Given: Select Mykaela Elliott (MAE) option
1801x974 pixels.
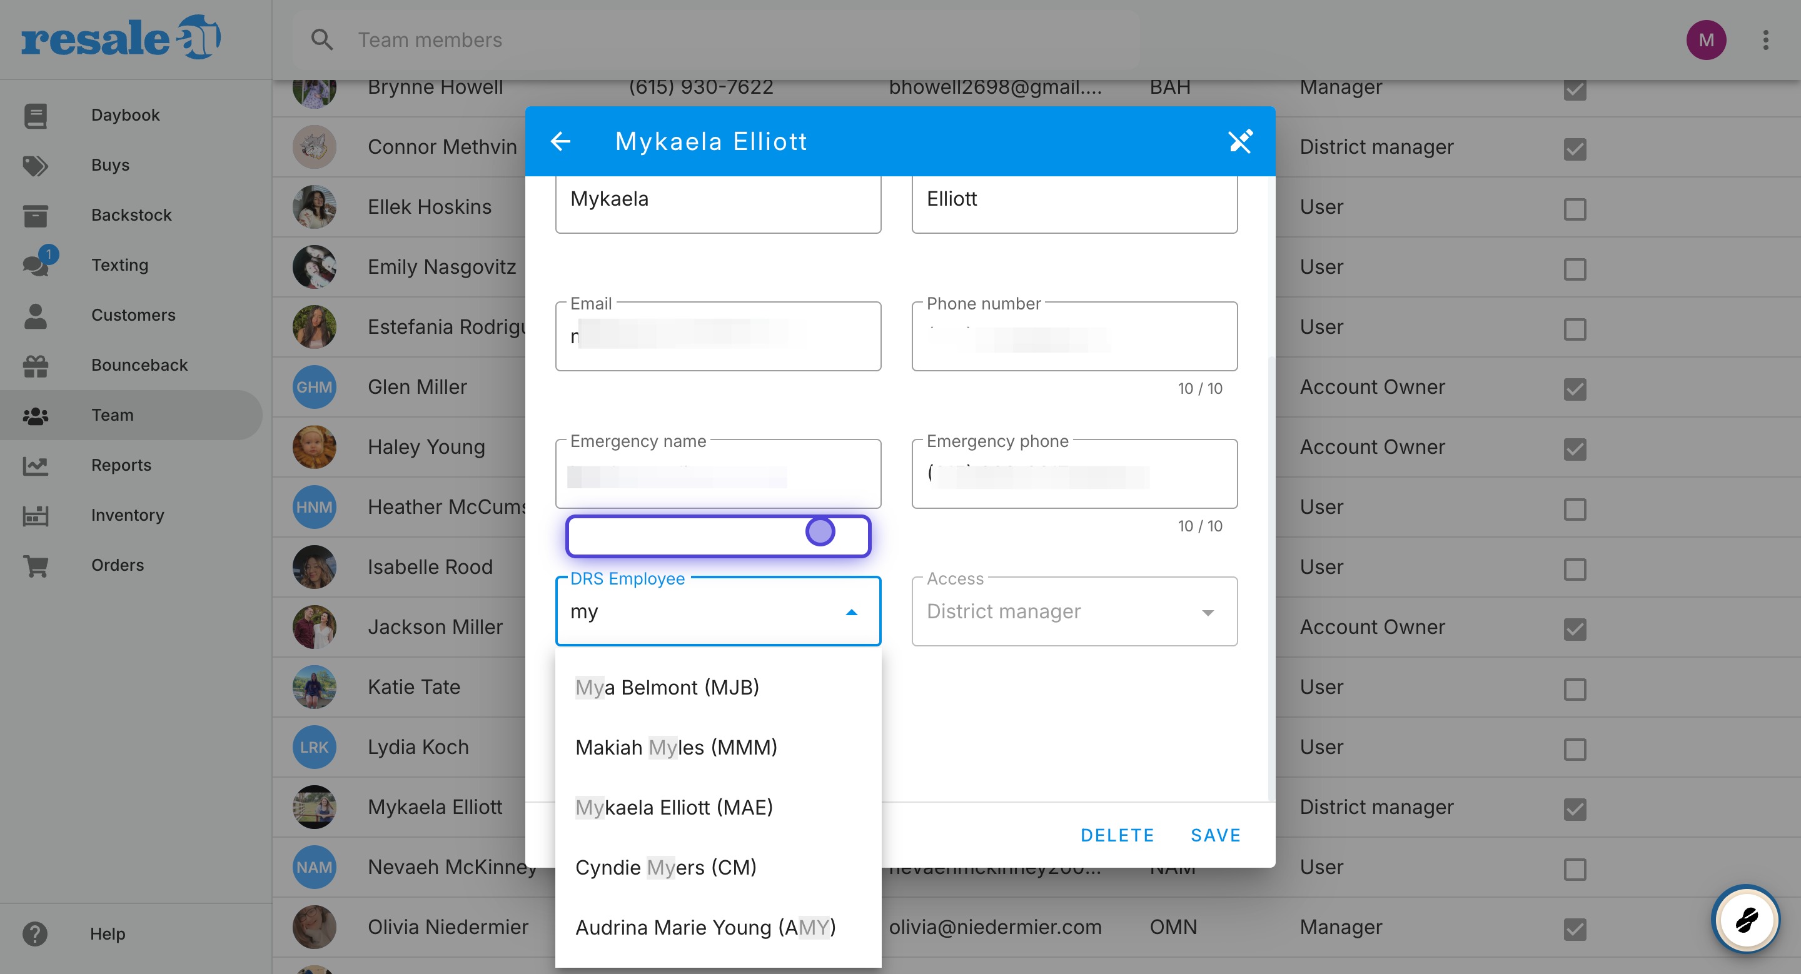Looking at the screenshot, I should pos(718,808).
